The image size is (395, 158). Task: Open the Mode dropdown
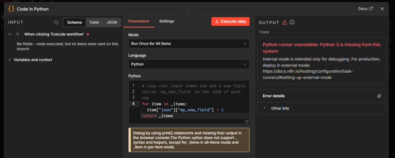(189, 43)
